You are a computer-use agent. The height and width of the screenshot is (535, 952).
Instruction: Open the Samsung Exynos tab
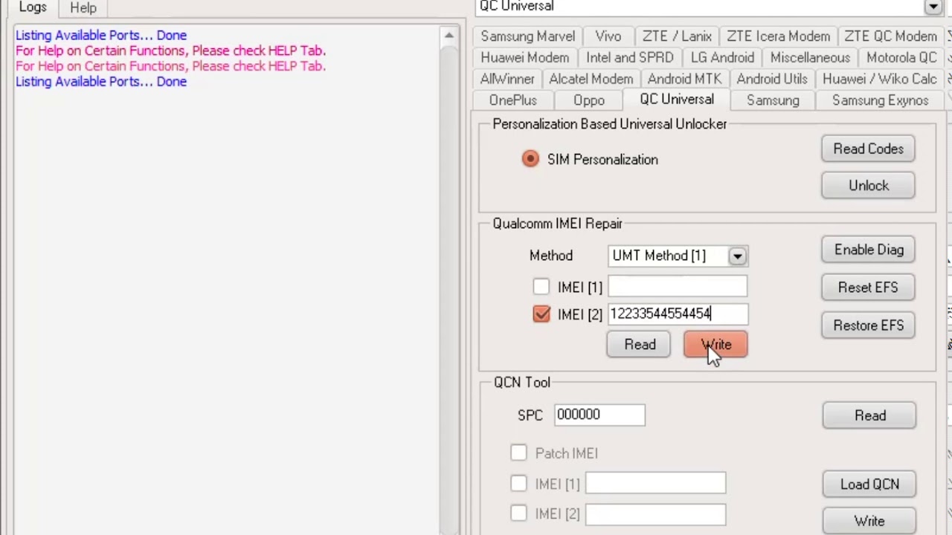(880, 101)
